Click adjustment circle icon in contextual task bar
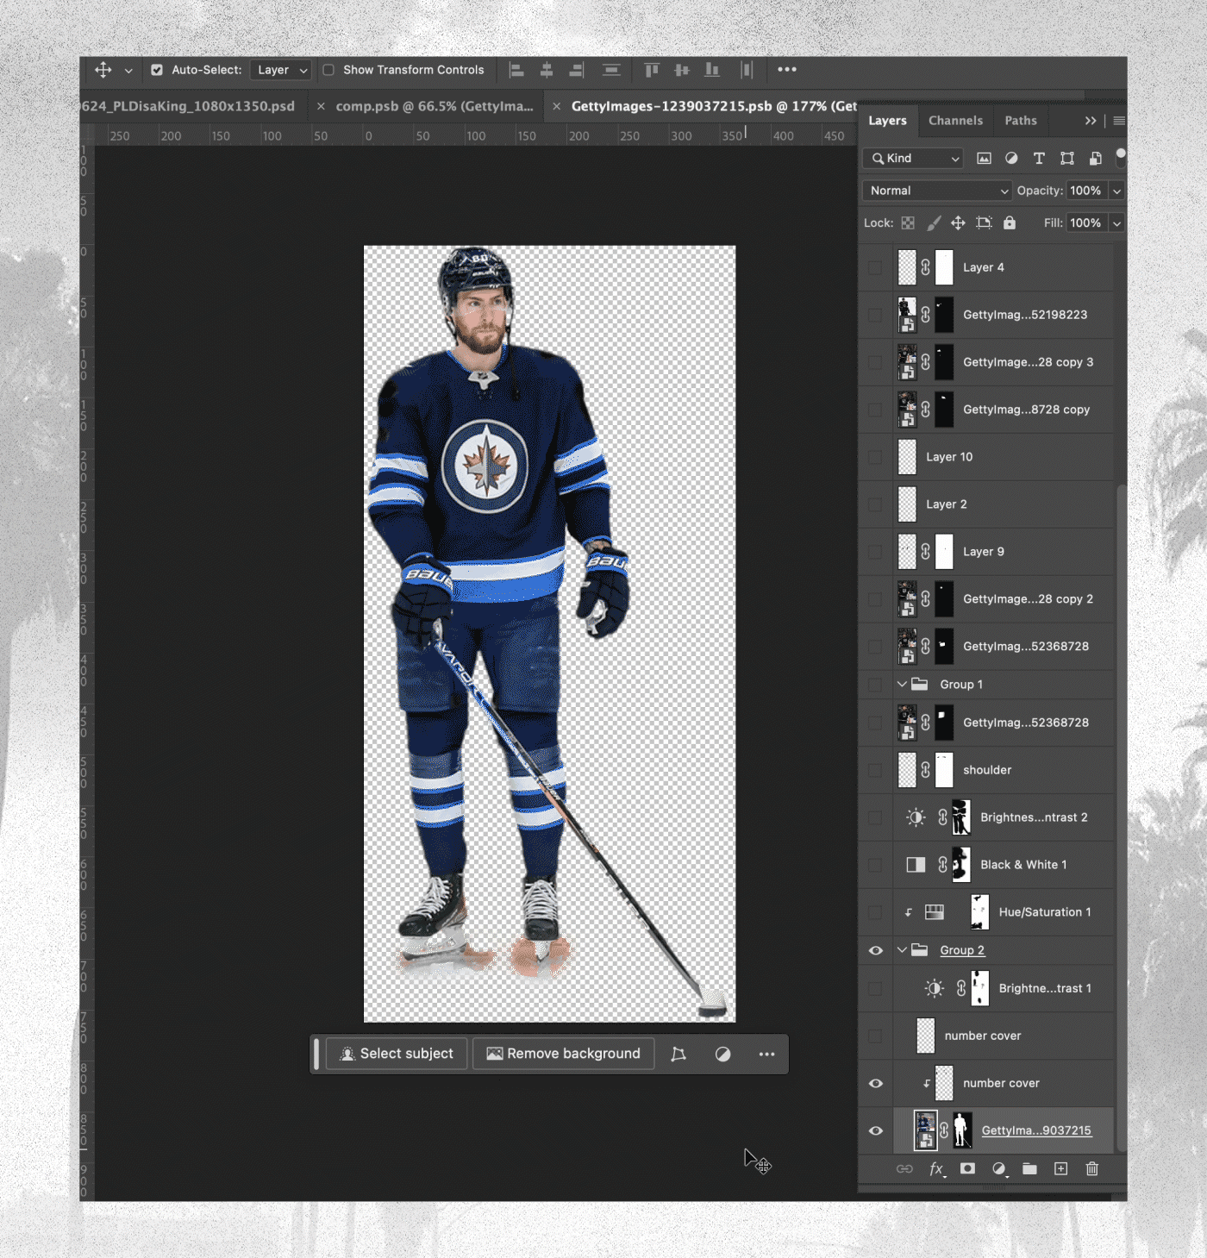Screen dimensions: 1207x1258 tap(723, 1055)
